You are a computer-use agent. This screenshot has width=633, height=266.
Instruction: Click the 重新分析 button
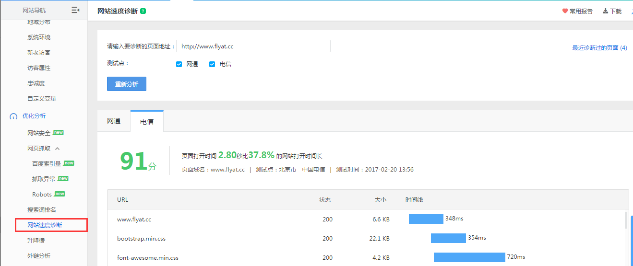pos(127,84)
